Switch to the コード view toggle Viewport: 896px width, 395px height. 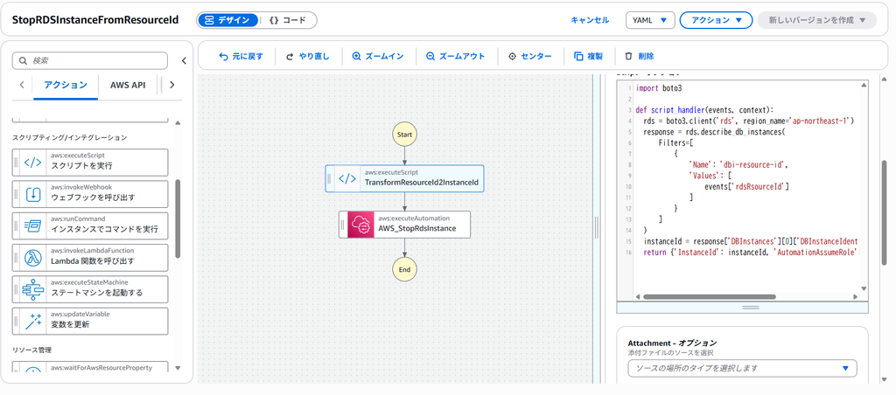tap(287, 20)
